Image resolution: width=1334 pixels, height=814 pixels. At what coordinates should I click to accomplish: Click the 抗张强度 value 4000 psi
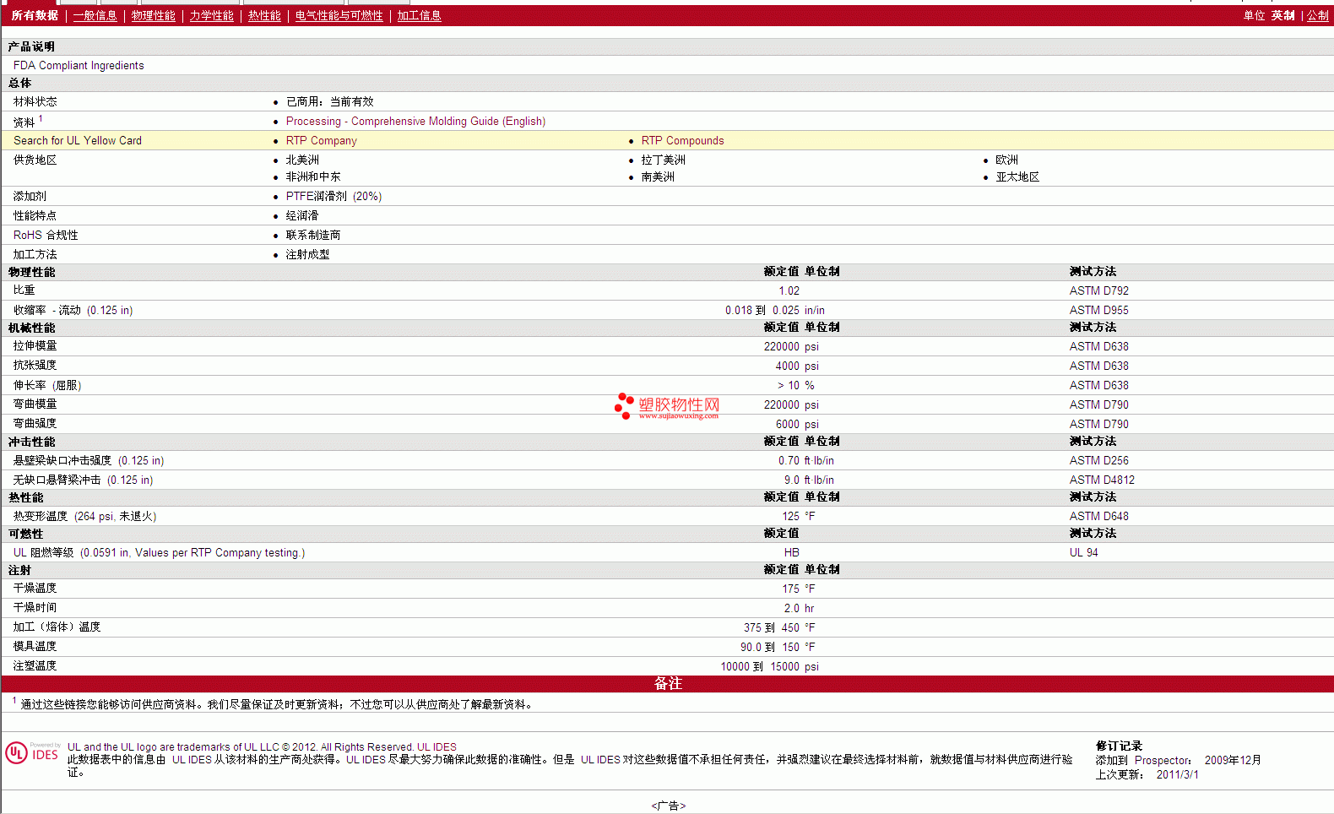797,366
